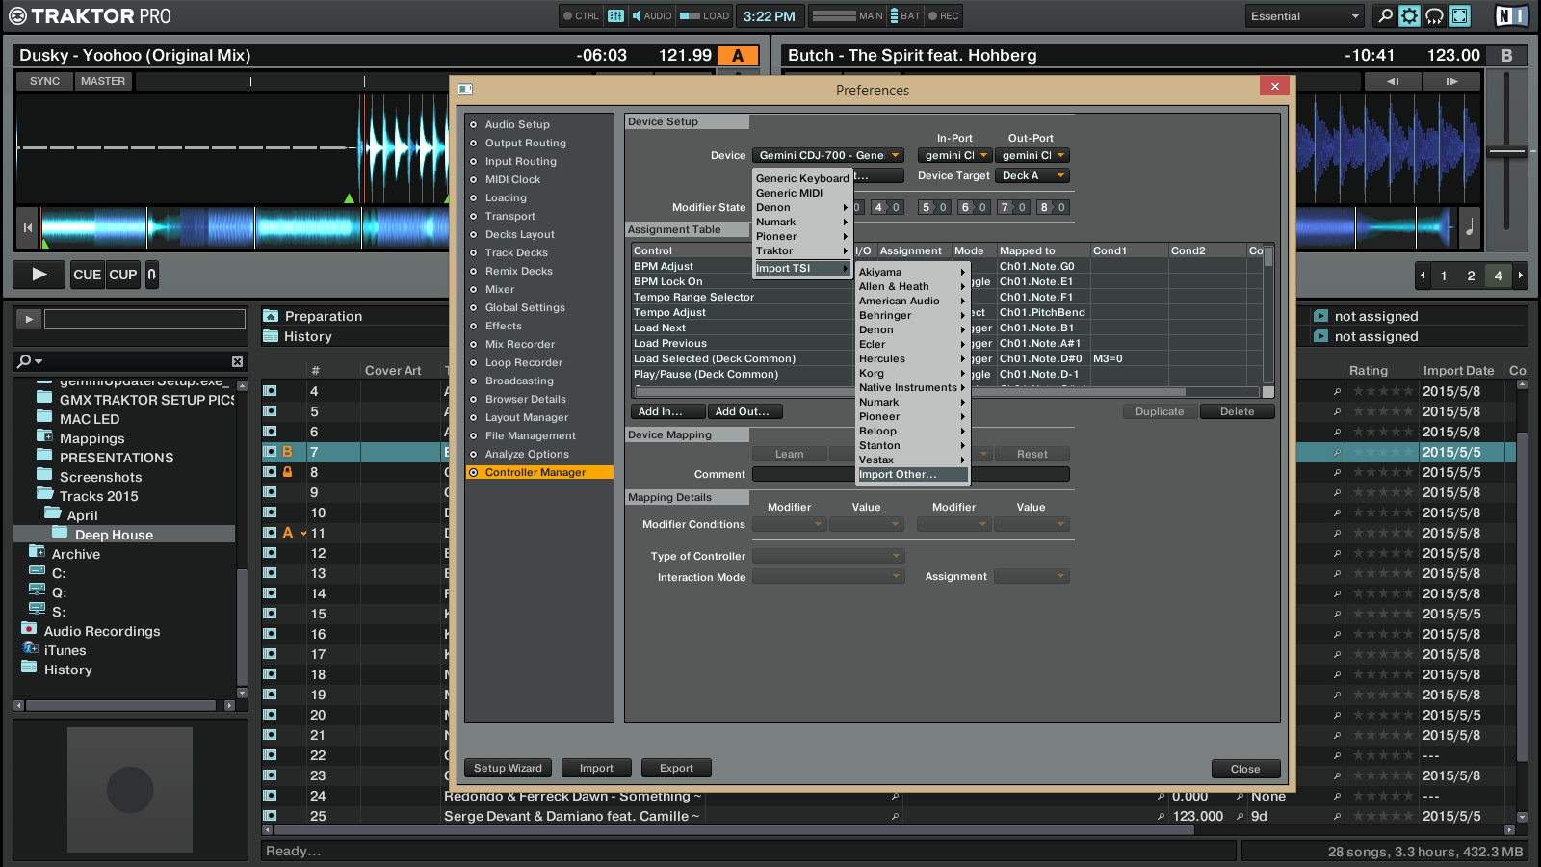Select the Deep House folder
Viewport: 1541px width, 867px height.
[114, 535]
